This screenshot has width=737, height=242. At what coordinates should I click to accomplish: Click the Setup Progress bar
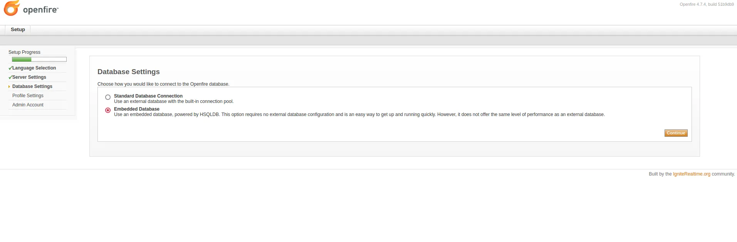39,60
